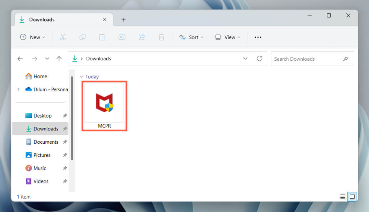
Task: Refresh the Downloads folder
Action: pos(259,59)
